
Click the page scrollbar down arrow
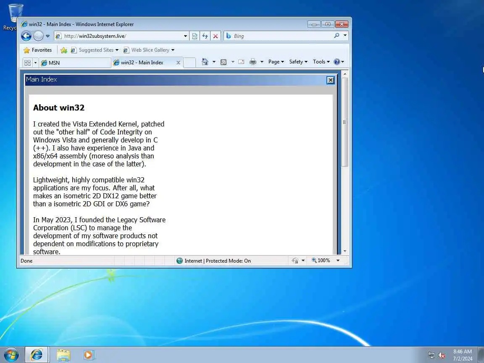coord(345,251)
